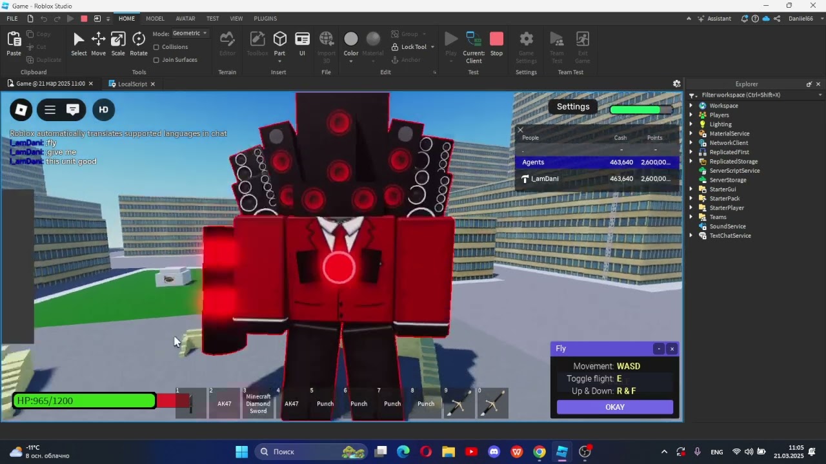
Task: Select MaterialService in Explorer
Action: (x=729, y=133)
